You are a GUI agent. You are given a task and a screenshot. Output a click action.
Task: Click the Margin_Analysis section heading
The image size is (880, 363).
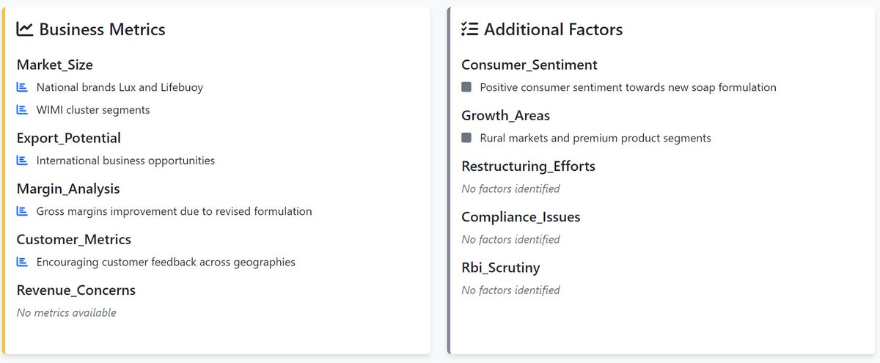tap(68, 188)
